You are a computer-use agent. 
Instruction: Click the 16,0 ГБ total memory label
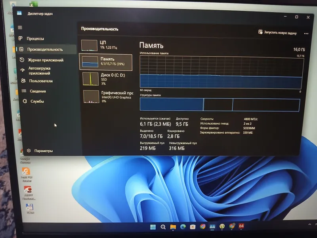pos(299,50)
